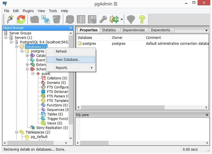Viewport: 212px width, 154px height.
Task: Select the postgres database in the tree
Action: click(x=38, y=51)
